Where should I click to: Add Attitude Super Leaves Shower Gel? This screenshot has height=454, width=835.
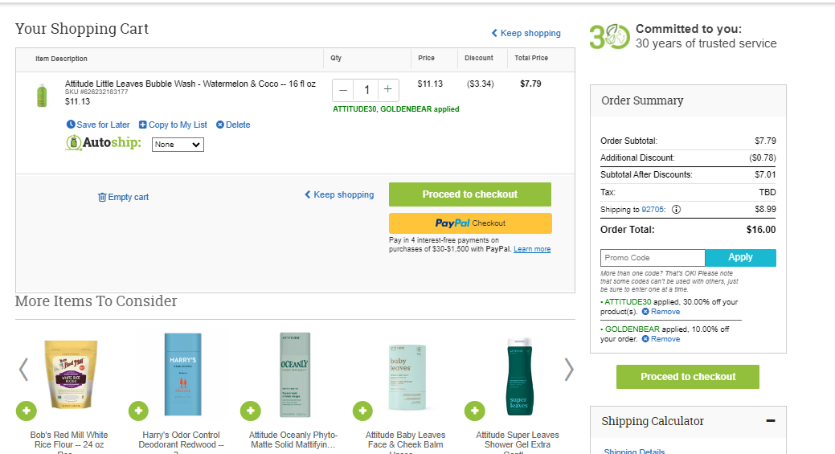474,411
